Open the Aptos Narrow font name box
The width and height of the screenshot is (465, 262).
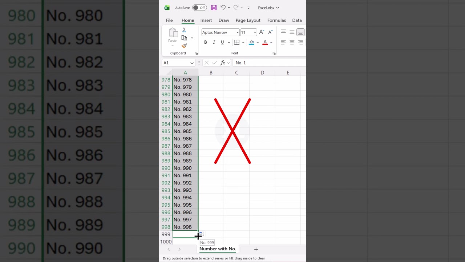221,32
